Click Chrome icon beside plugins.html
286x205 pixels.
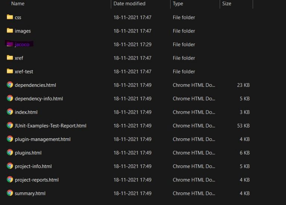coord(10,152)
